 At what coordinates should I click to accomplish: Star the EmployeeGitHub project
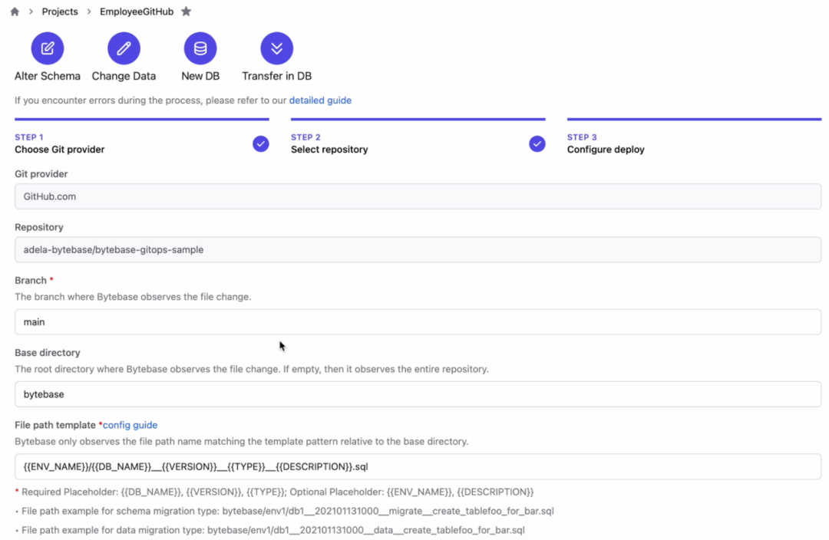pyautogui.click(x=186, y=12)
